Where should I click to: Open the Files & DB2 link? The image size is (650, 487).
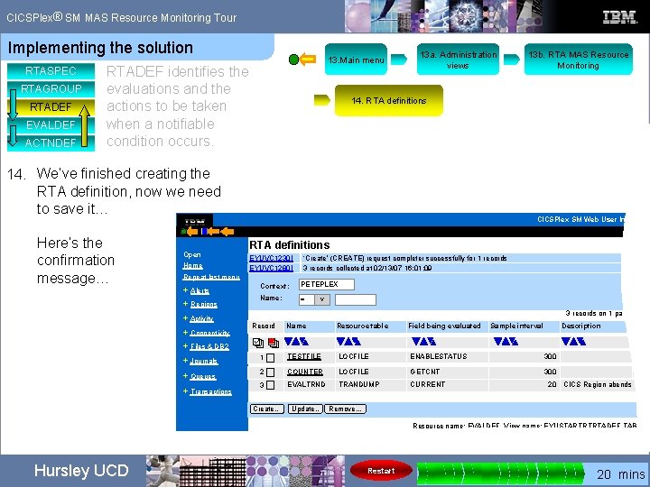click(x=209, y=346)
